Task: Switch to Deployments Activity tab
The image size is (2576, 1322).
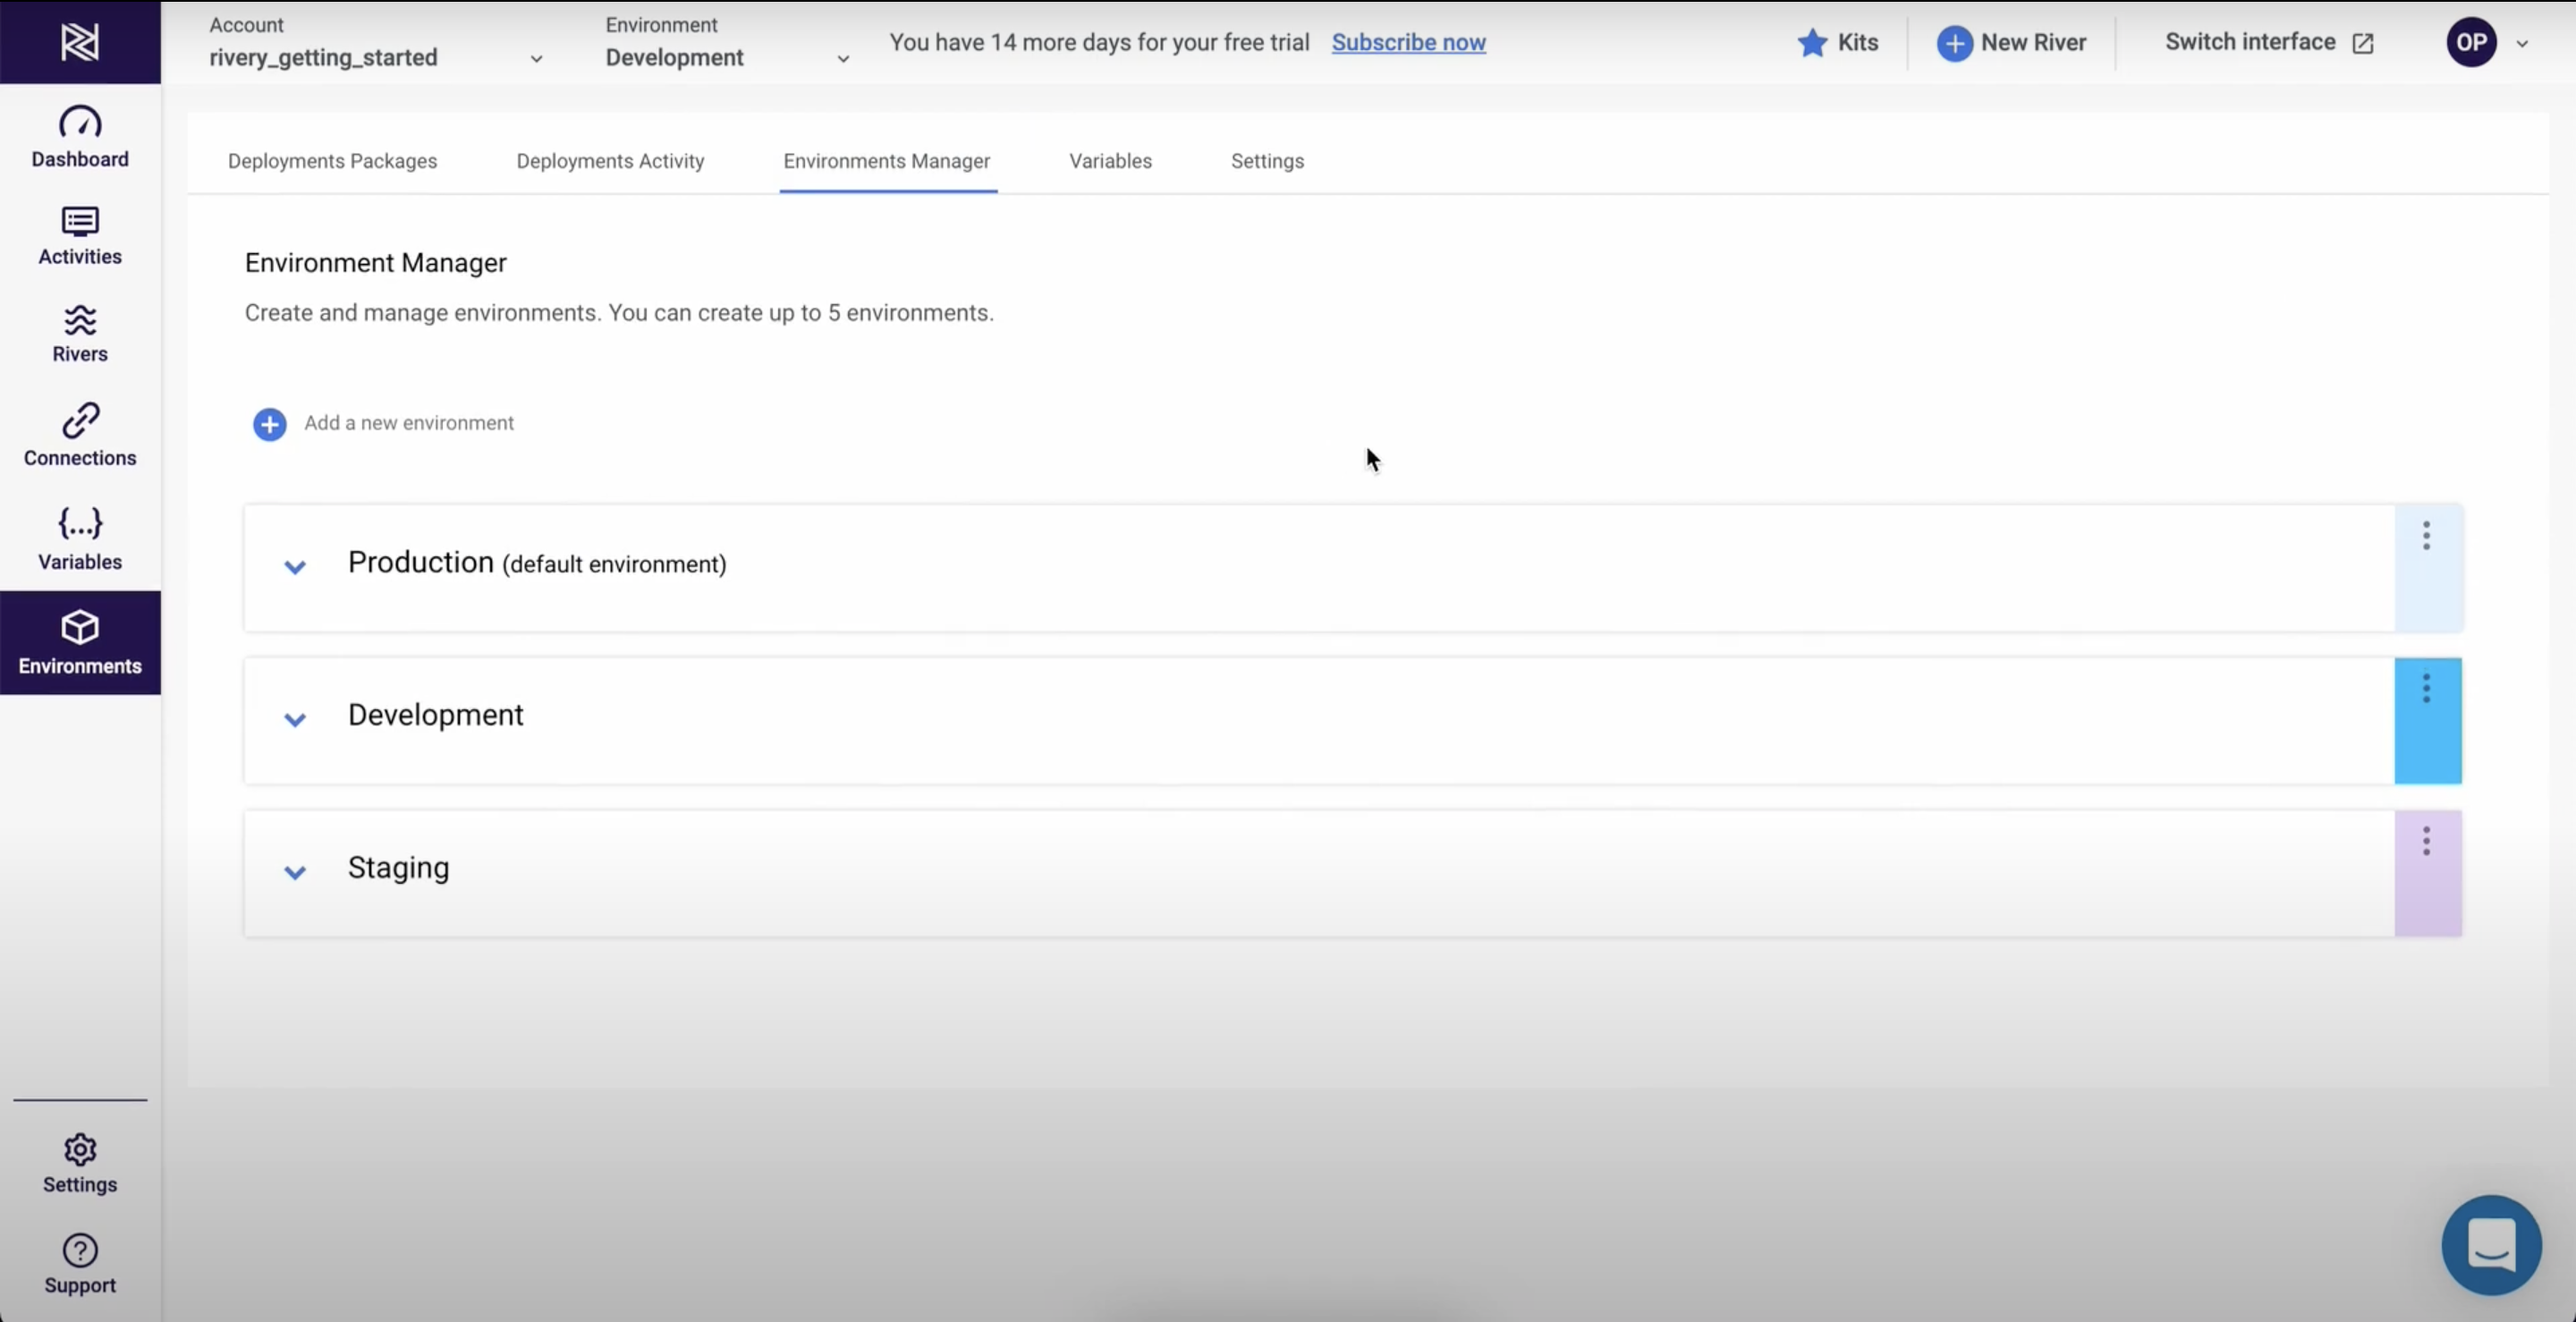Action: pos(610,161)
